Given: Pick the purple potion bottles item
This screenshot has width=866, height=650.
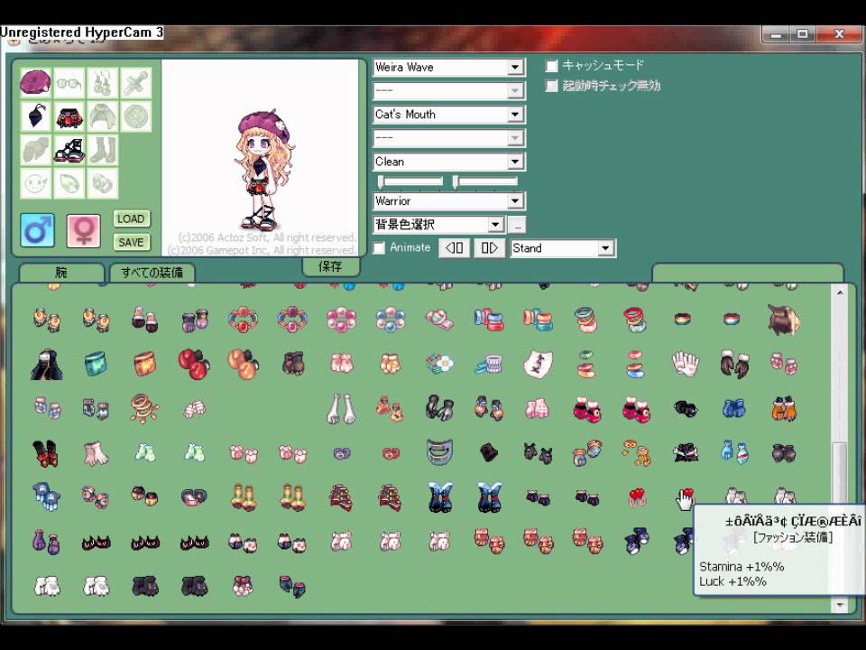Looking at the screenshot, I should click(x=46, y=542).
